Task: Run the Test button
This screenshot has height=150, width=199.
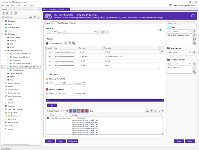Action: (52, 105)
